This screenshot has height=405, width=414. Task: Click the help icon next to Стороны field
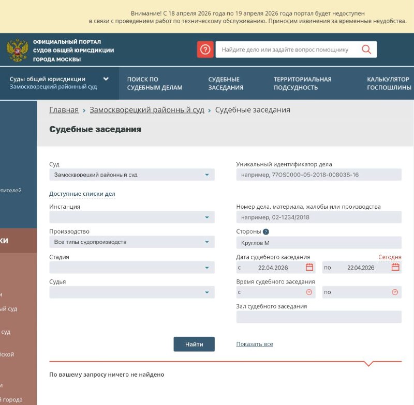pos(265,231)
